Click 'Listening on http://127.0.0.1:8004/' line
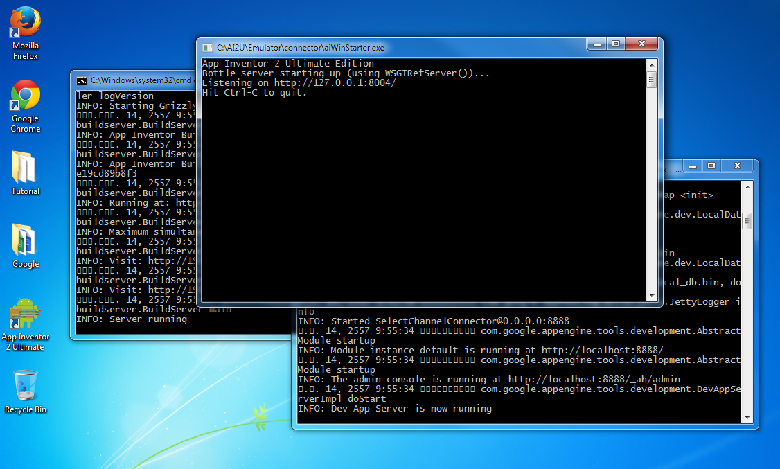 pos(299,83)
